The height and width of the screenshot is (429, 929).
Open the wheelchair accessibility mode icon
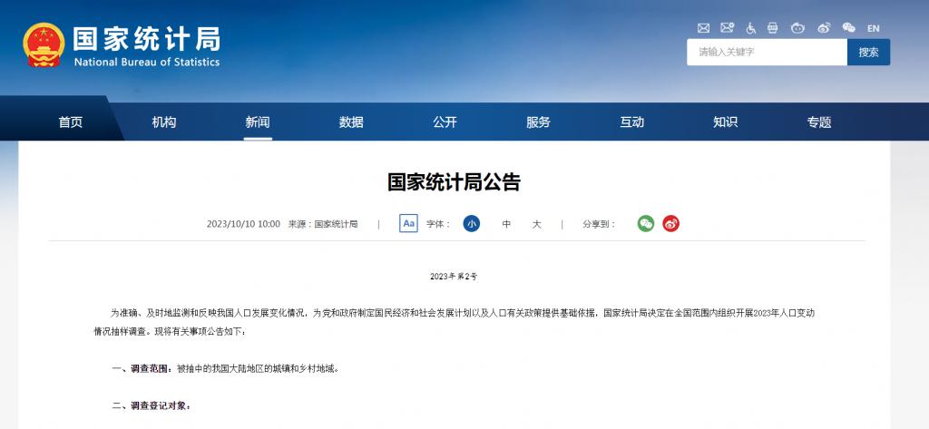(750, 28)
